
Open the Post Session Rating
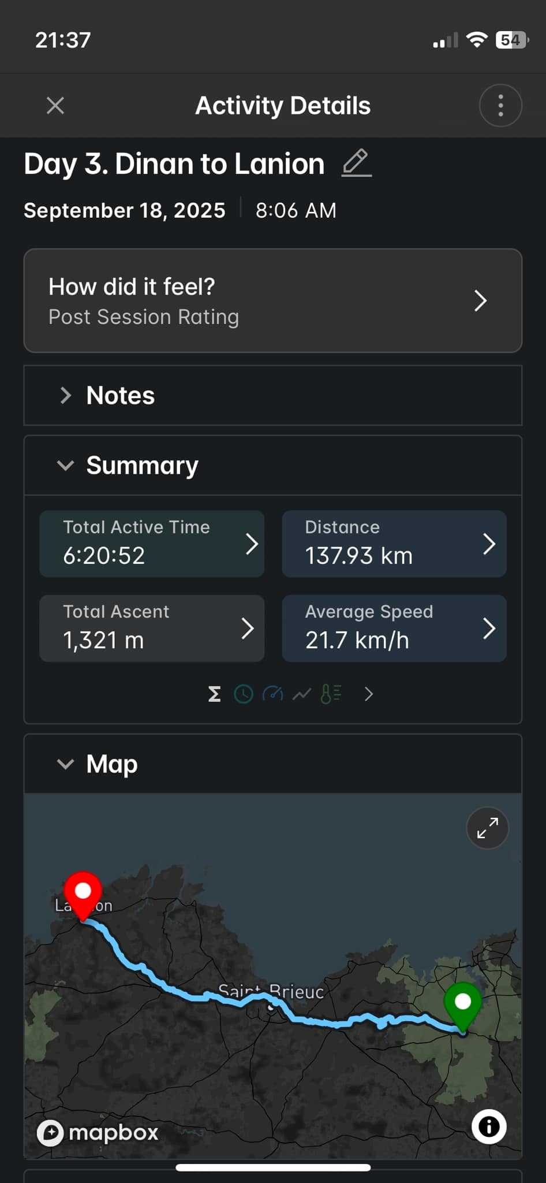point(272,301)
